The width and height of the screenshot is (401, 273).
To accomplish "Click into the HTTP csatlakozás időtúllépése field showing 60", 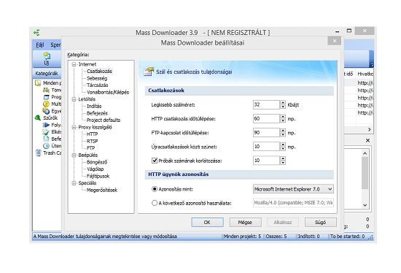I will (266, 118).
